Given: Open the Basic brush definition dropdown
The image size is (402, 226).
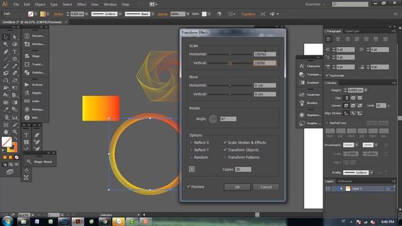Looking at the screenshot, I should 153,14.
